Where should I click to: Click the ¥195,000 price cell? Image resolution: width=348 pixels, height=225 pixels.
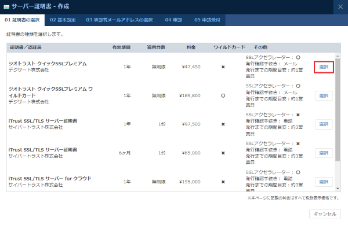pos(190,182)
